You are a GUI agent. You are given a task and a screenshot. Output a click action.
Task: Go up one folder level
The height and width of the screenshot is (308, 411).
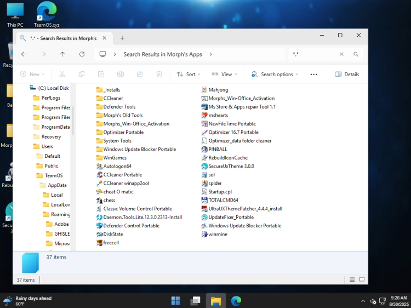(x=62, y=54)
